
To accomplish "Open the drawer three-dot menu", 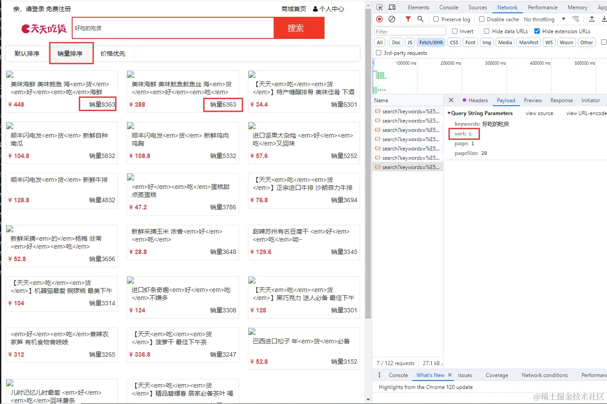I will pos(379,375).
